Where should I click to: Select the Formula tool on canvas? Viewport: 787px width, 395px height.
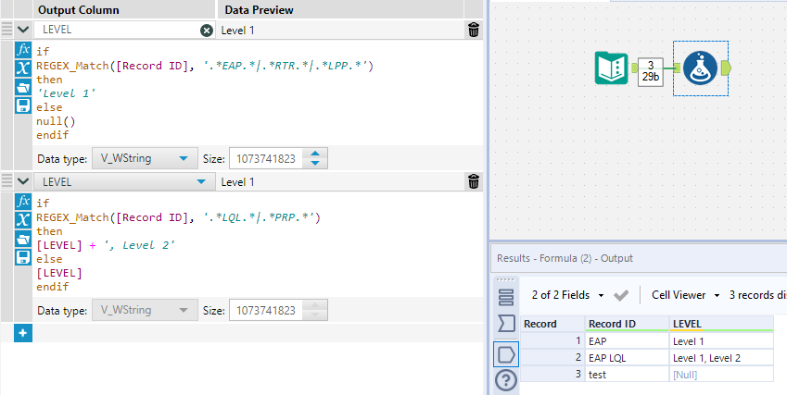click(x=699, y=68)
